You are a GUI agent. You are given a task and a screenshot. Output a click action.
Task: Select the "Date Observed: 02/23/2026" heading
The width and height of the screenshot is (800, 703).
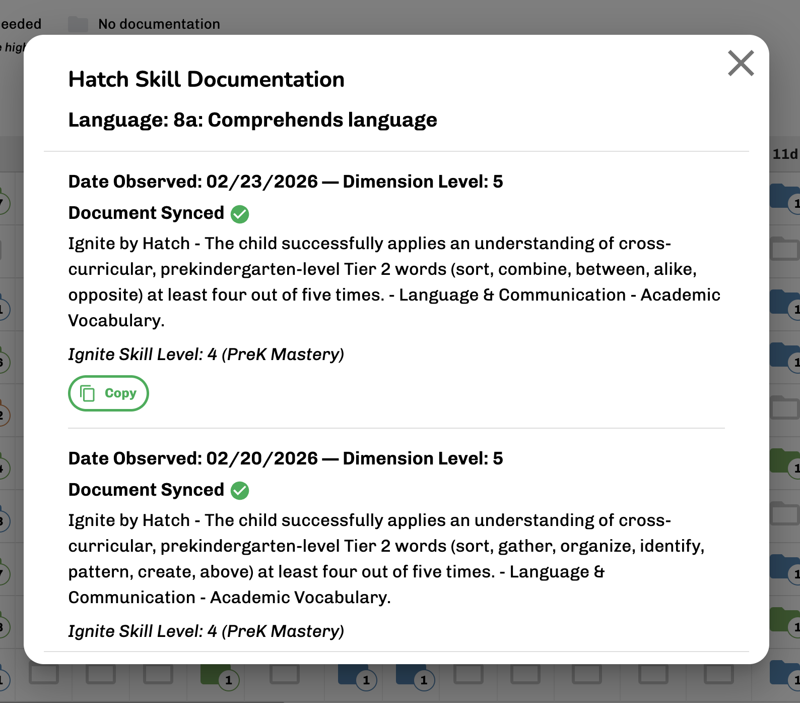[x=193, y=182]
